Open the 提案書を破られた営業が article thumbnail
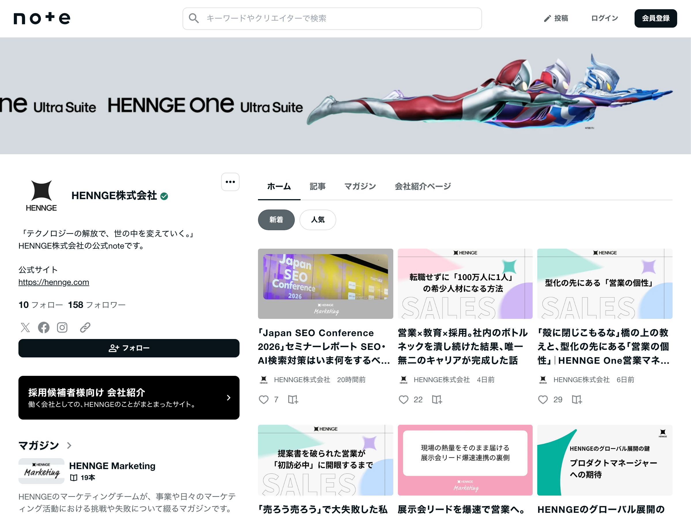This screenshot has height=518, width=691. (x=325, y=460)
